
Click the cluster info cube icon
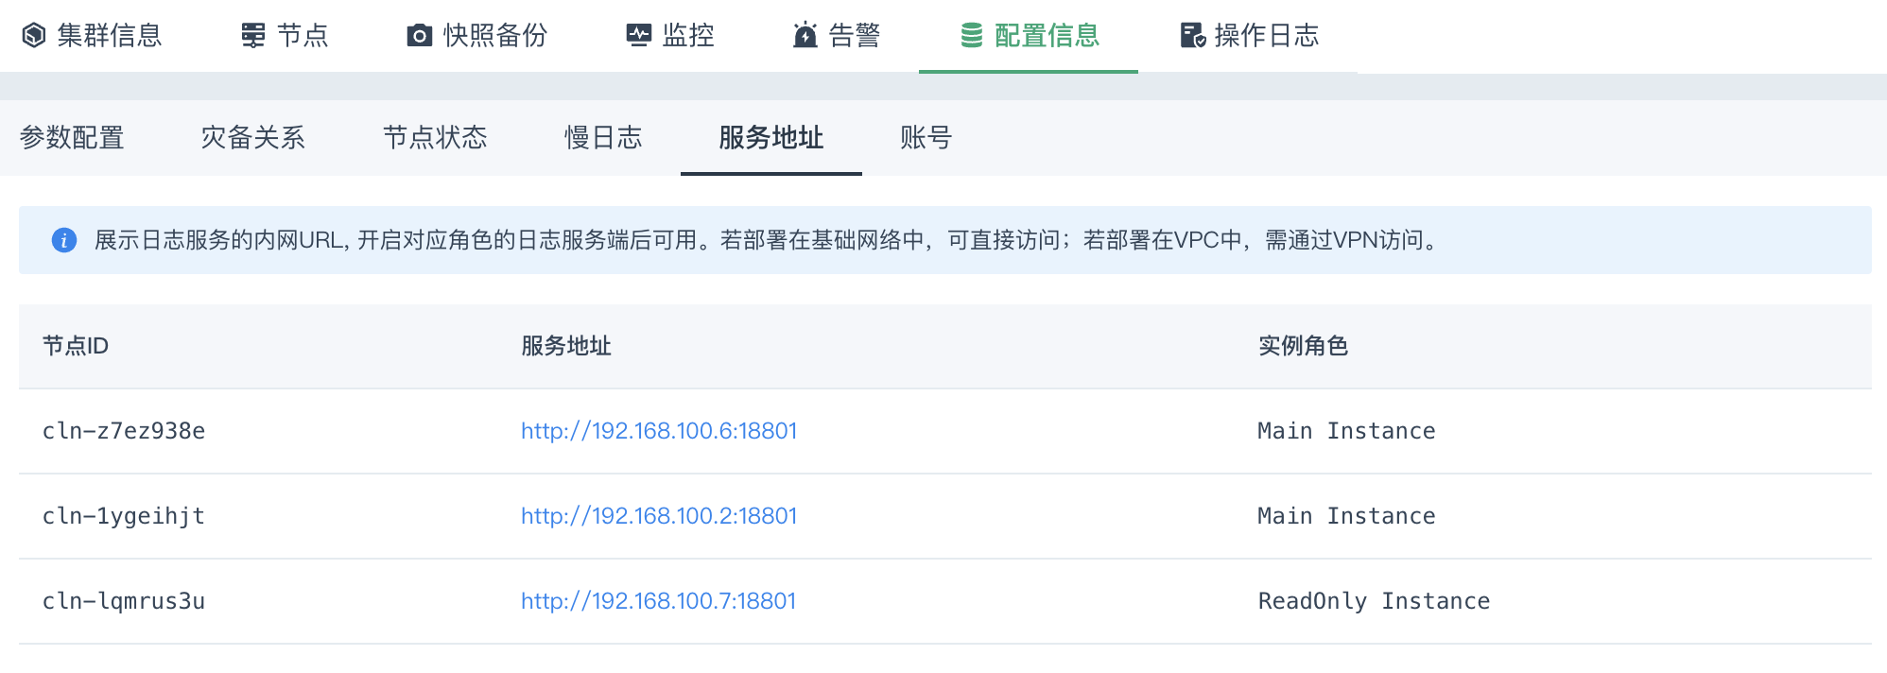point(34,36)
